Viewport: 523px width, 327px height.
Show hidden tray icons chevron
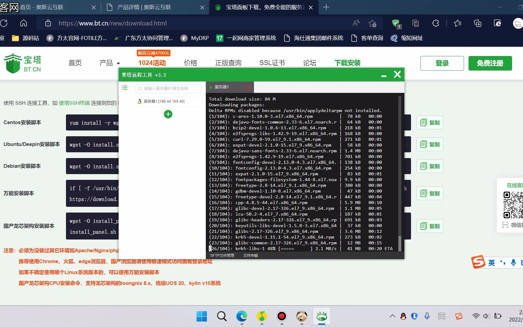(x=392, y=316)
